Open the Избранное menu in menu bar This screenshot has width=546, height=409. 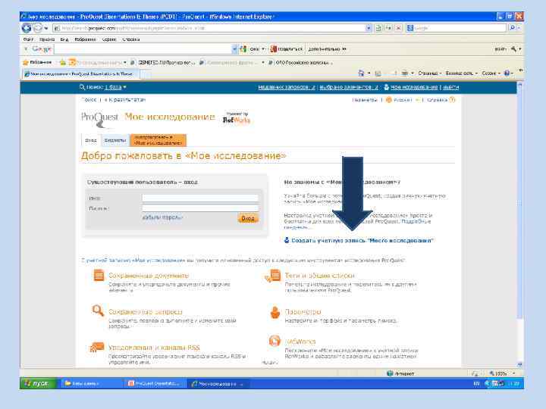click(85, 39)
